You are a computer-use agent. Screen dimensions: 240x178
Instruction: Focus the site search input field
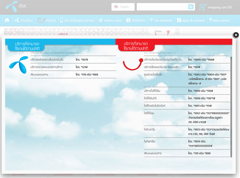(x=162, y=7)
